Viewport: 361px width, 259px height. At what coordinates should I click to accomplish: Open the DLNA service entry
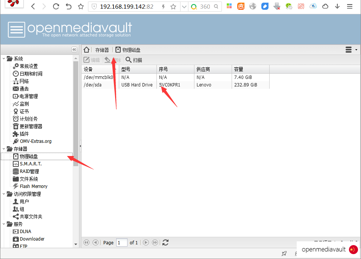[x=25, y=232]
